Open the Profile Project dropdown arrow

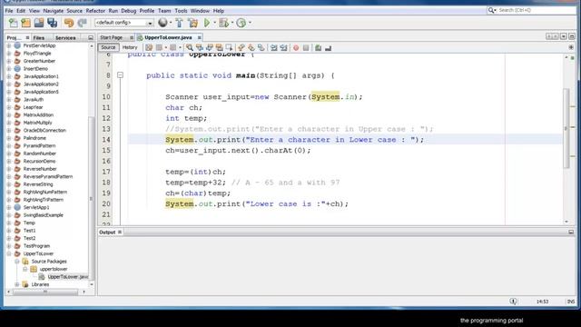click(x=251, y=23)
